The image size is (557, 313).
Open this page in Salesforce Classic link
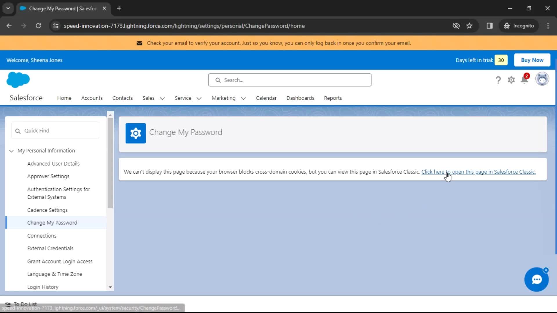(x=478, y=172)
